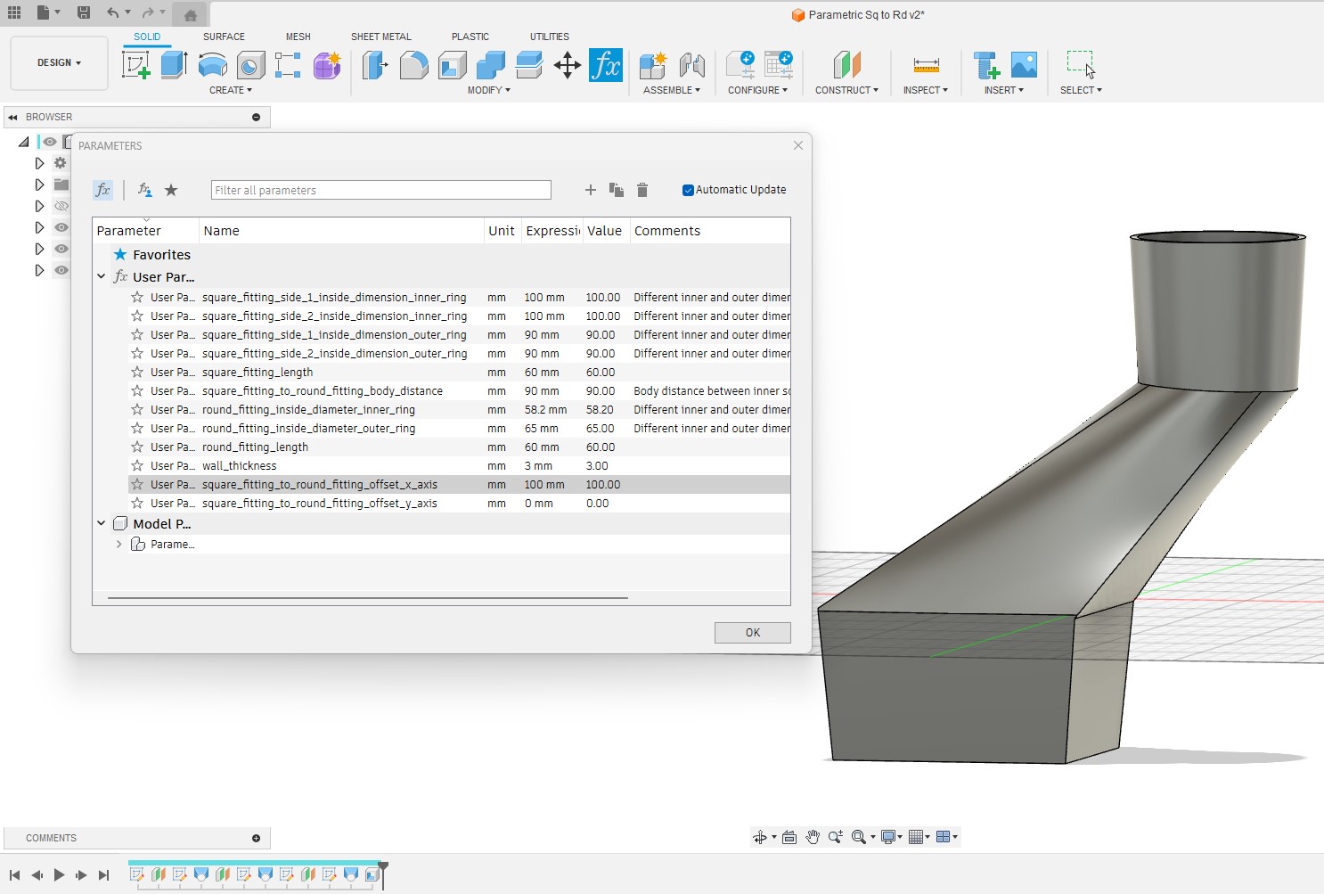Disable Automatic Update checkbox

click(688, 189)
